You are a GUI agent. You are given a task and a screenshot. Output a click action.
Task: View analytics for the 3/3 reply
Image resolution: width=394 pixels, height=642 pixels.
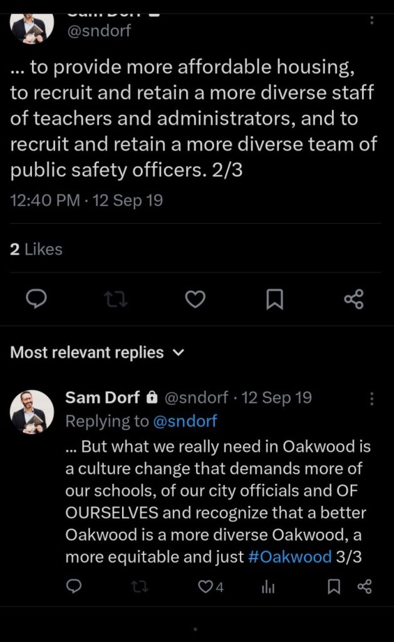click(x=268, y=586)
